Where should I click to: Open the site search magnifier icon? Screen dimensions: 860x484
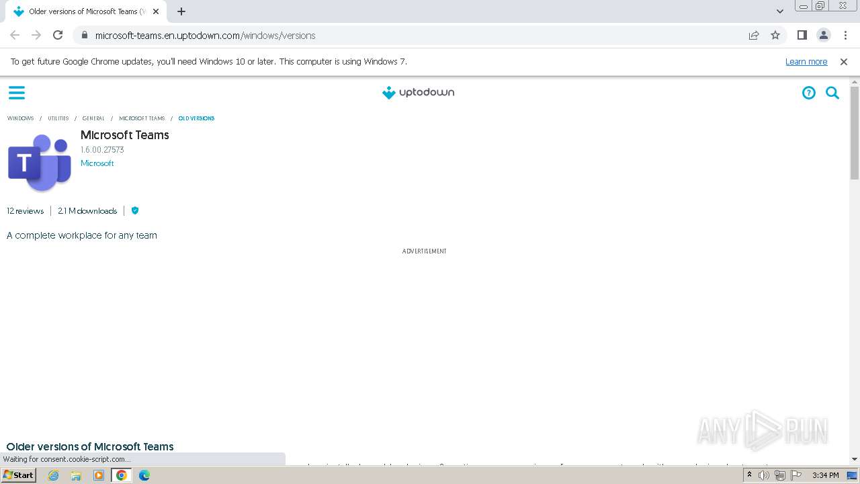[x=832, y=93]
